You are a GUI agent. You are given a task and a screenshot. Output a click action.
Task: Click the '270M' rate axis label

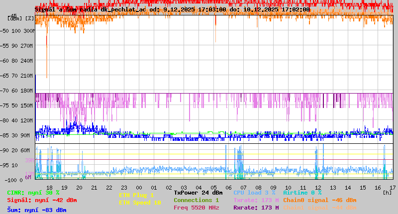[x=27, y=46]
